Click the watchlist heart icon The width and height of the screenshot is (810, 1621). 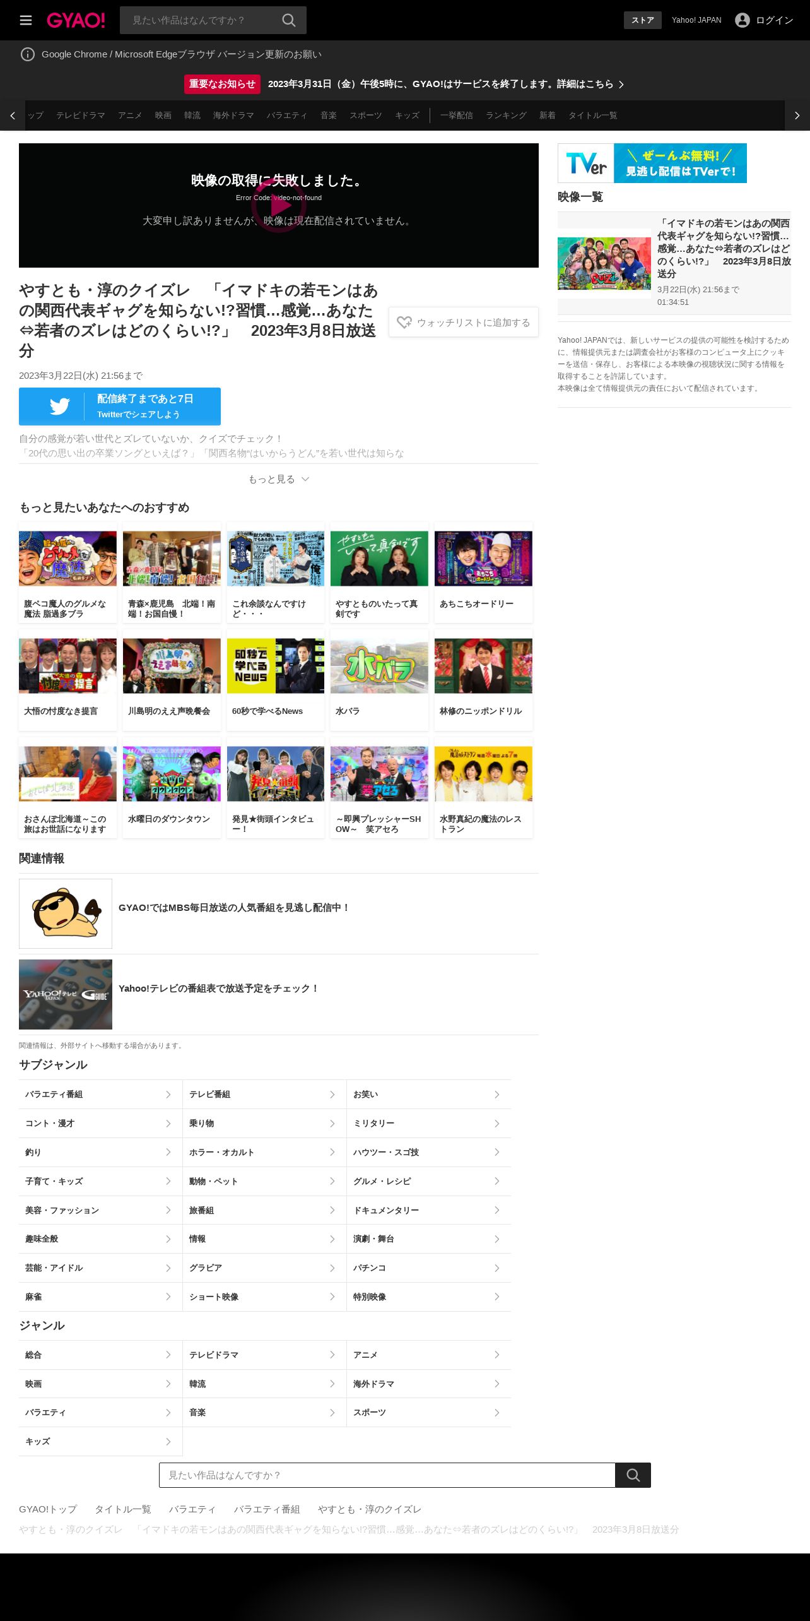[x=404, y=323]
